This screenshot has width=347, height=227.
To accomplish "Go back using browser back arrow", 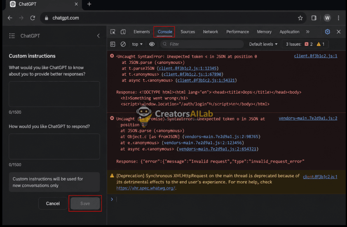I will point(10,18).
